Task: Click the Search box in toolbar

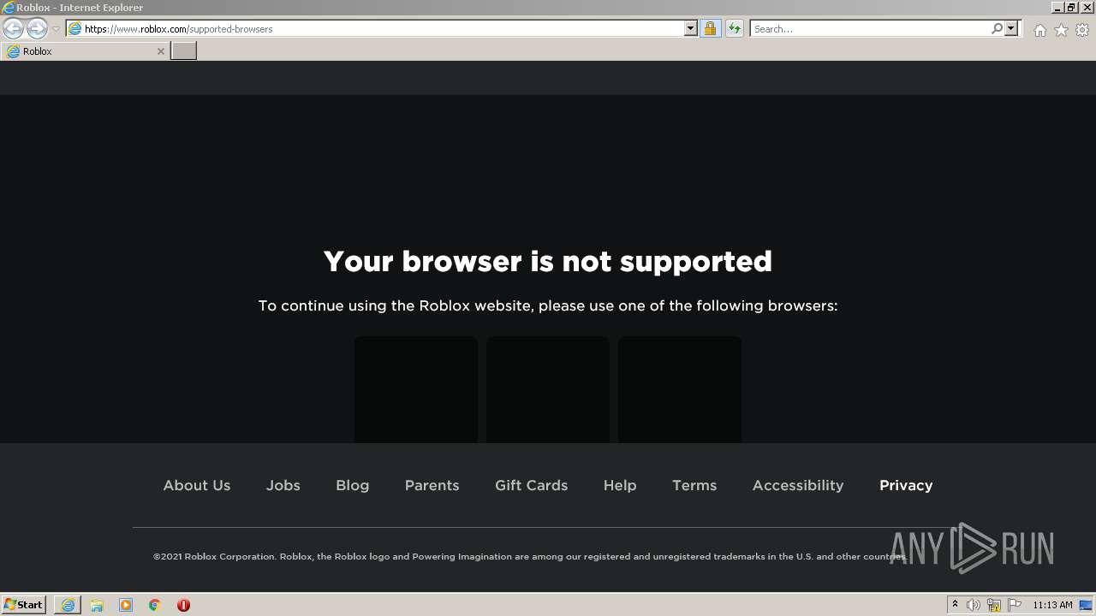Action: coord(870,28)
